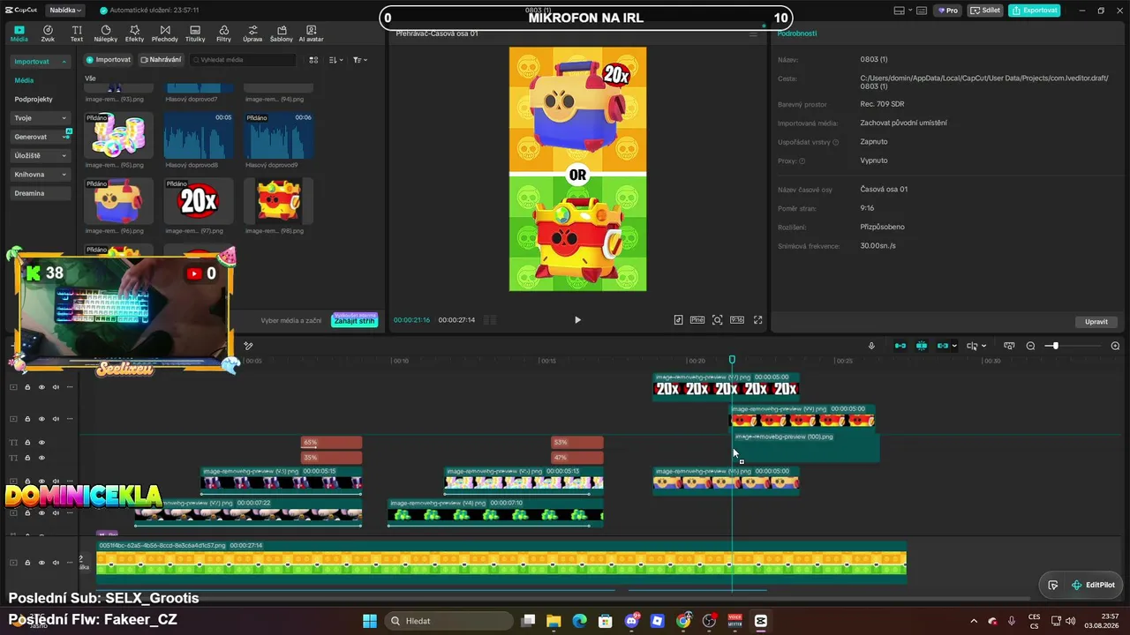Expand the Tvoje sidebar section
This screenshot has width=1130, height=635.
click(x=41, y=118)
